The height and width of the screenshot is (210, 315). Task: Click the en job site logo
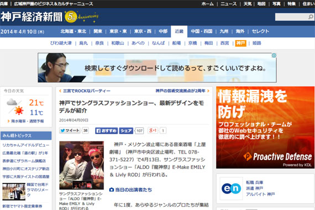pyautogui.click(x=231, y=188)
